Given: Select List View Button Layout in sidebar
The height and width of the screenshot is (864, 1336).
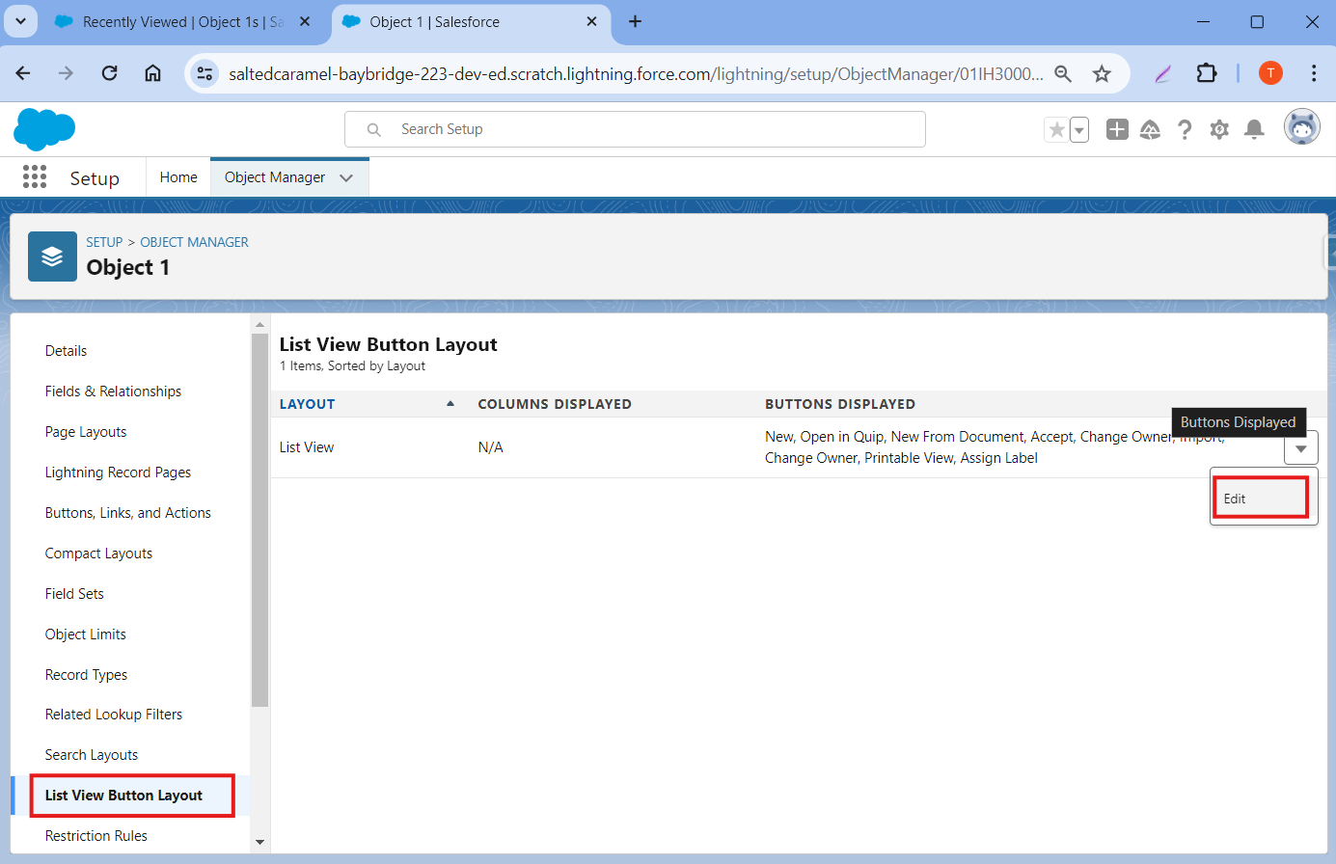Looking at the screenshot, I should pos(123,796).
